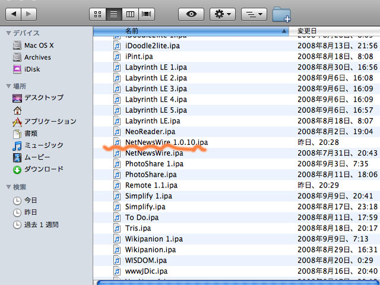Select the file Wikipanion.ipa

coord(150,249)
